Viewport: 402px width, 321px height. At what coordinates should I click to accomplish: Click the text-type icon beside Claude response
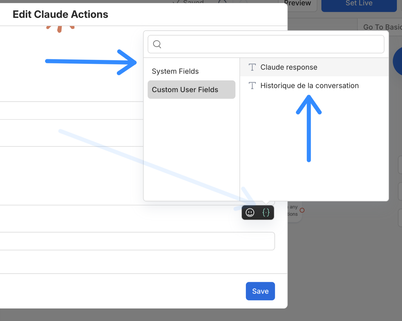tap(252, 67)
